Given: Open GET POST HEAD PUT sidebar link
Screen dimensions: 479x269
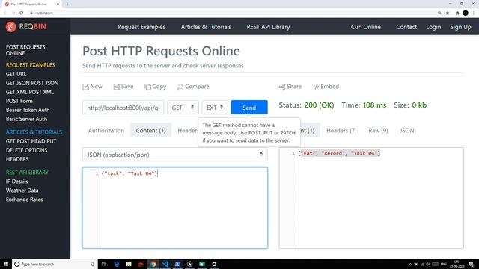Looking at the screenshot, I should [31, 141].
